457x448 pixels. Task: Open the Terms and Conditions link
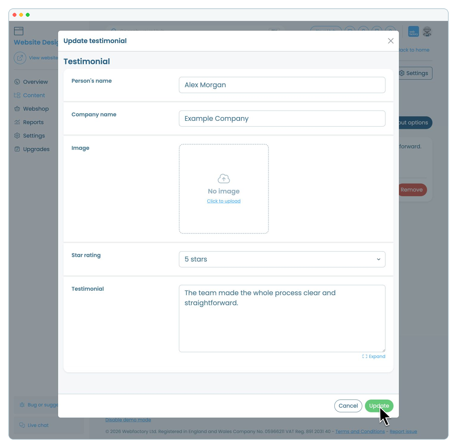(360, 432)
